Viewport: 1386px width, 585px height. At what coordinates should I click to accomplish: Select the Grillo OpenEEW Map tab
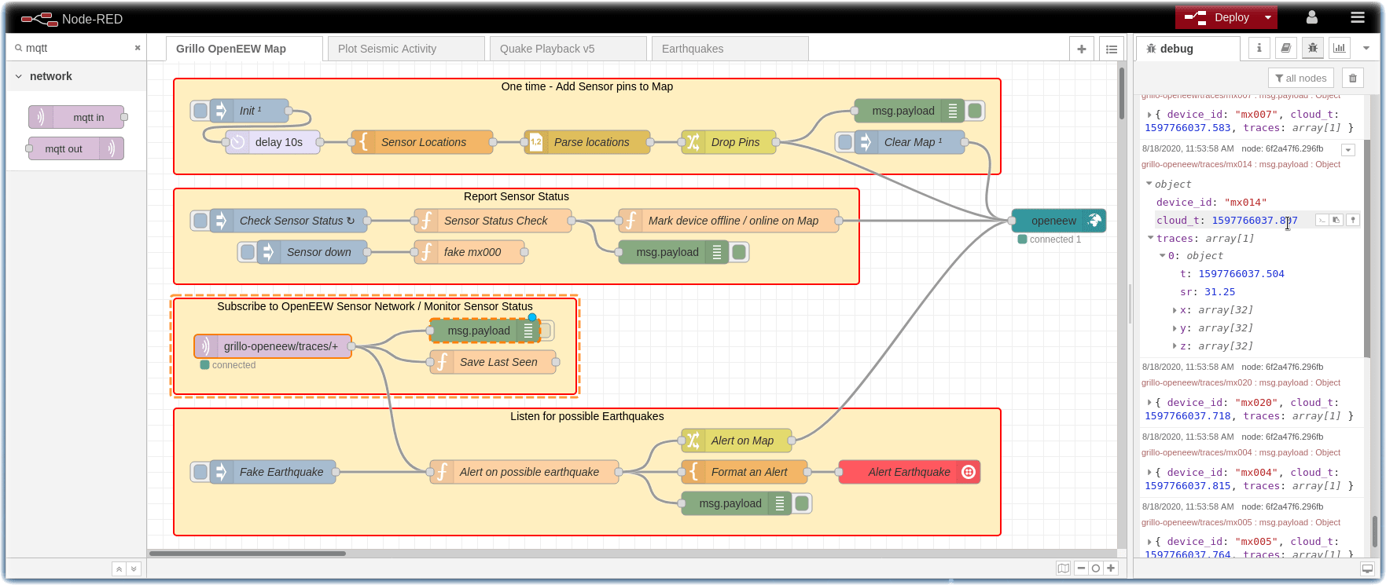(244, 49)
